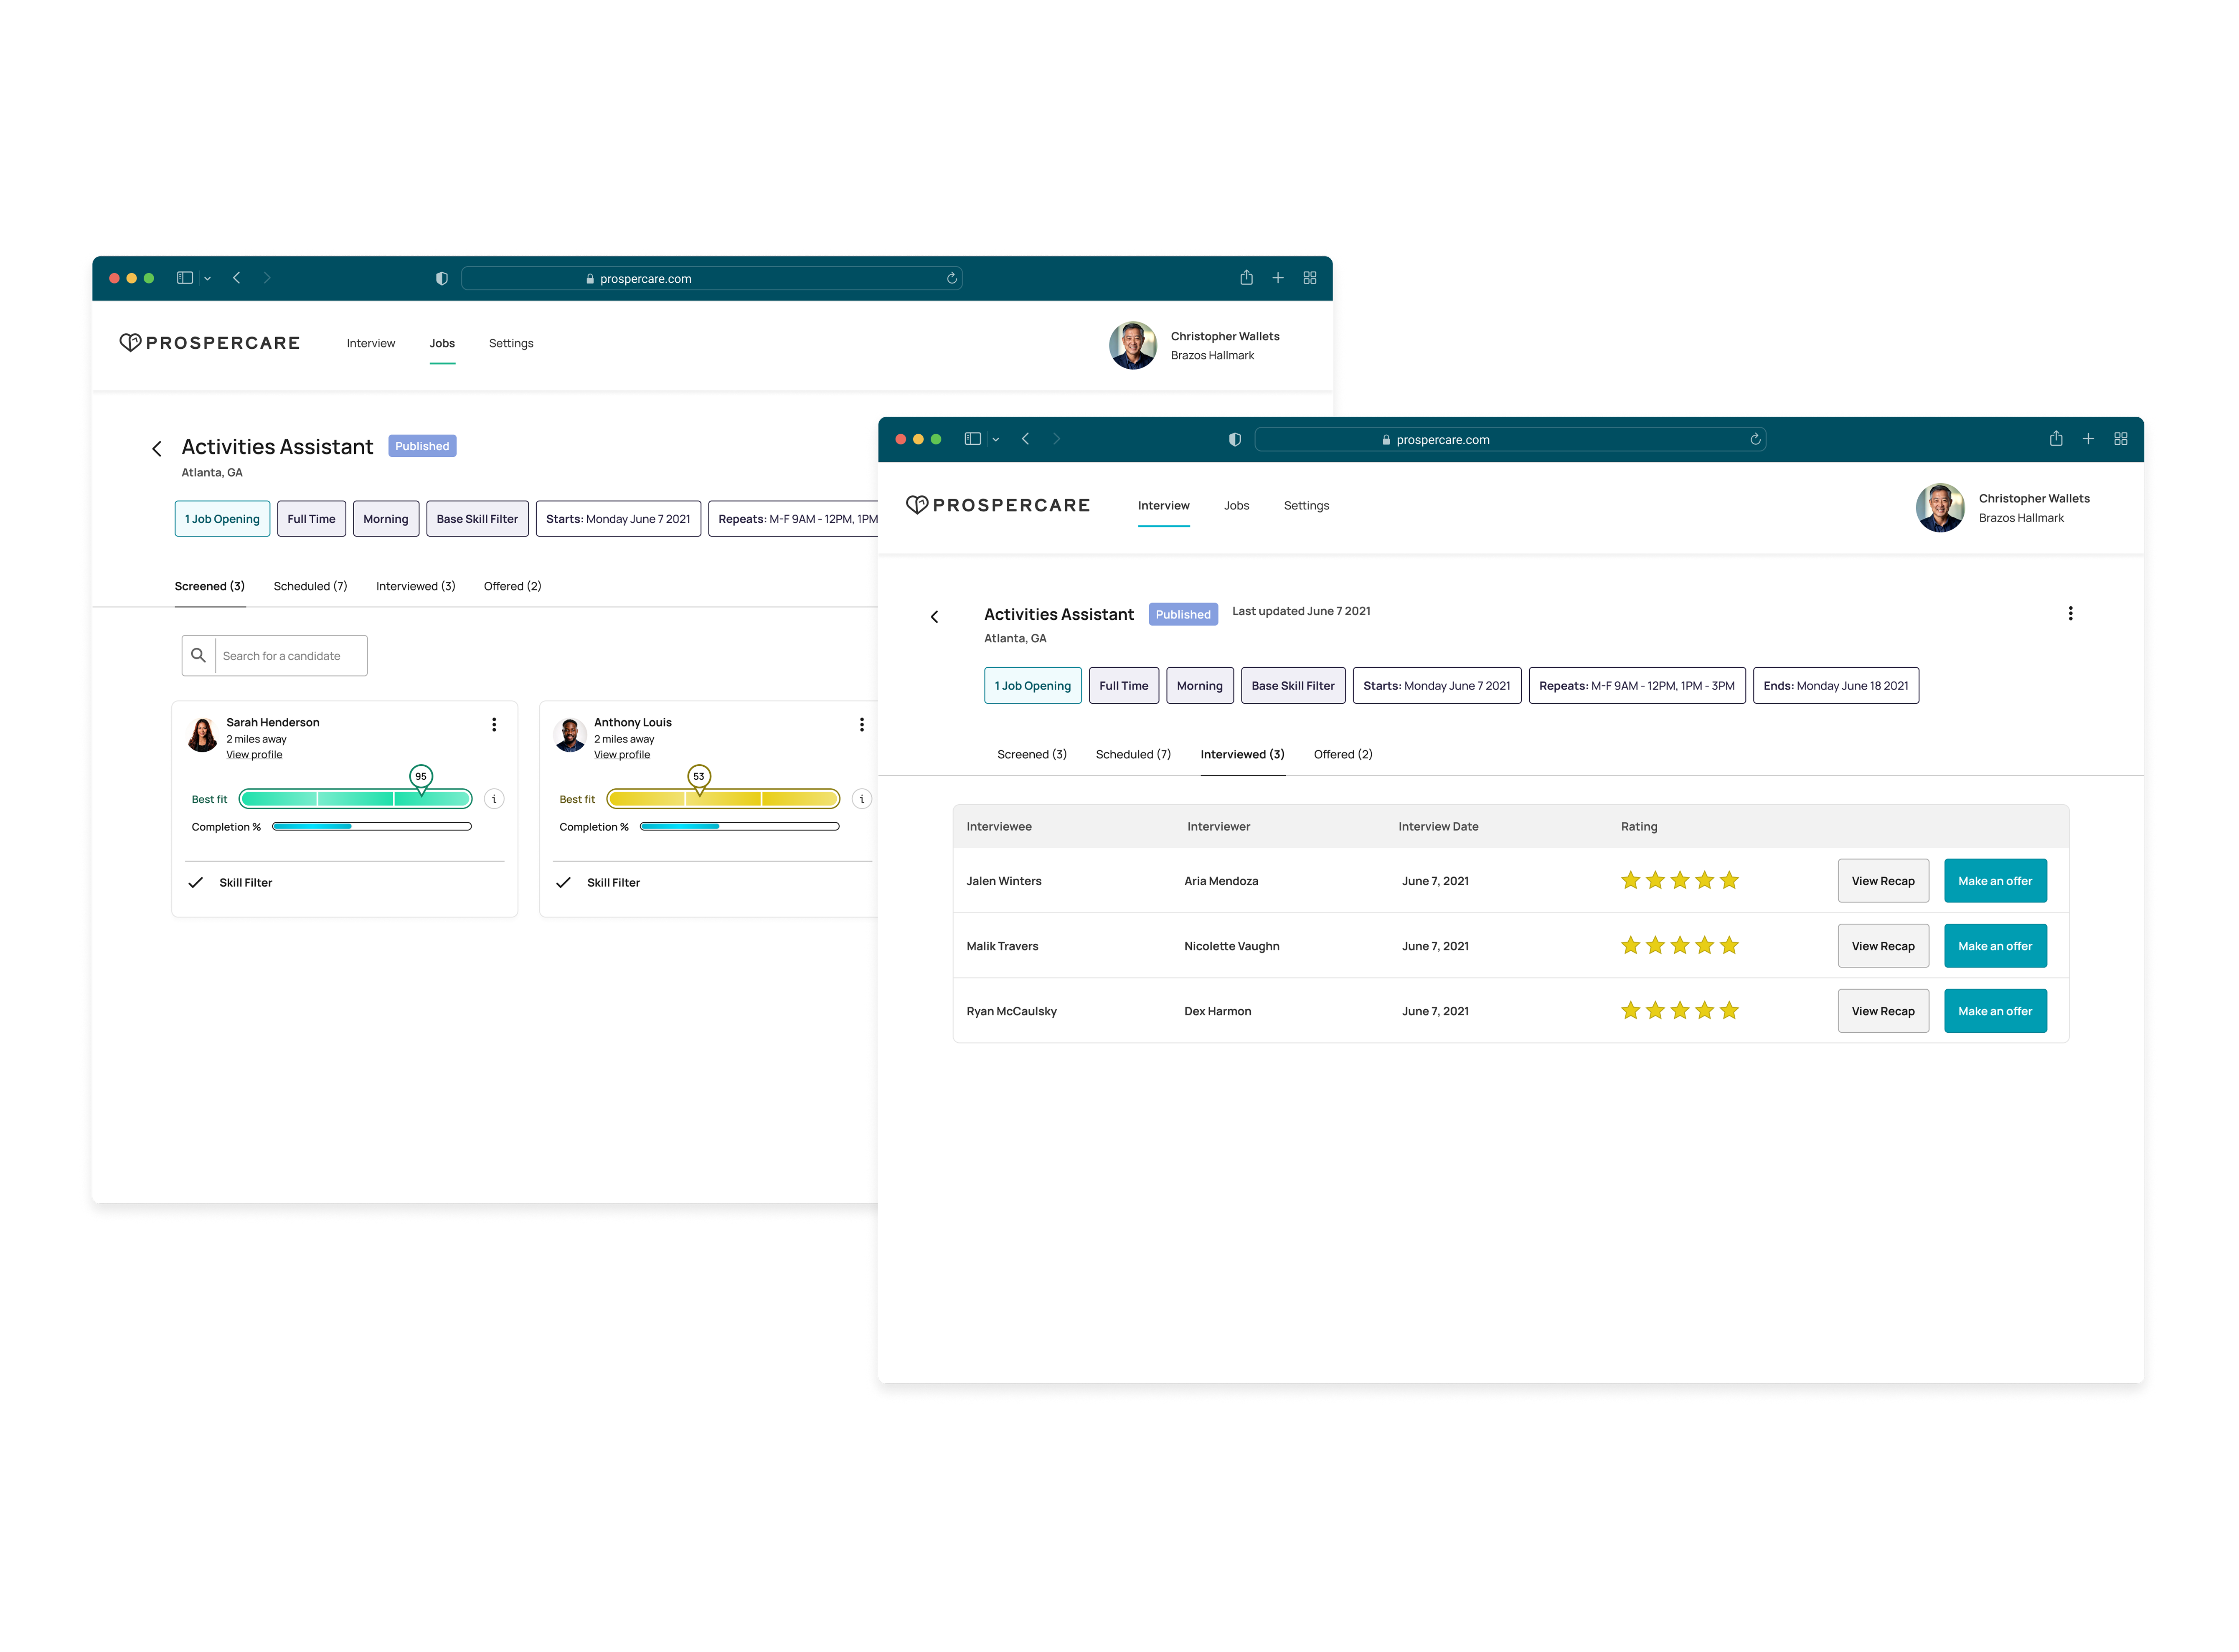Click the Search for a candidate field

click(x=274, y=656)
